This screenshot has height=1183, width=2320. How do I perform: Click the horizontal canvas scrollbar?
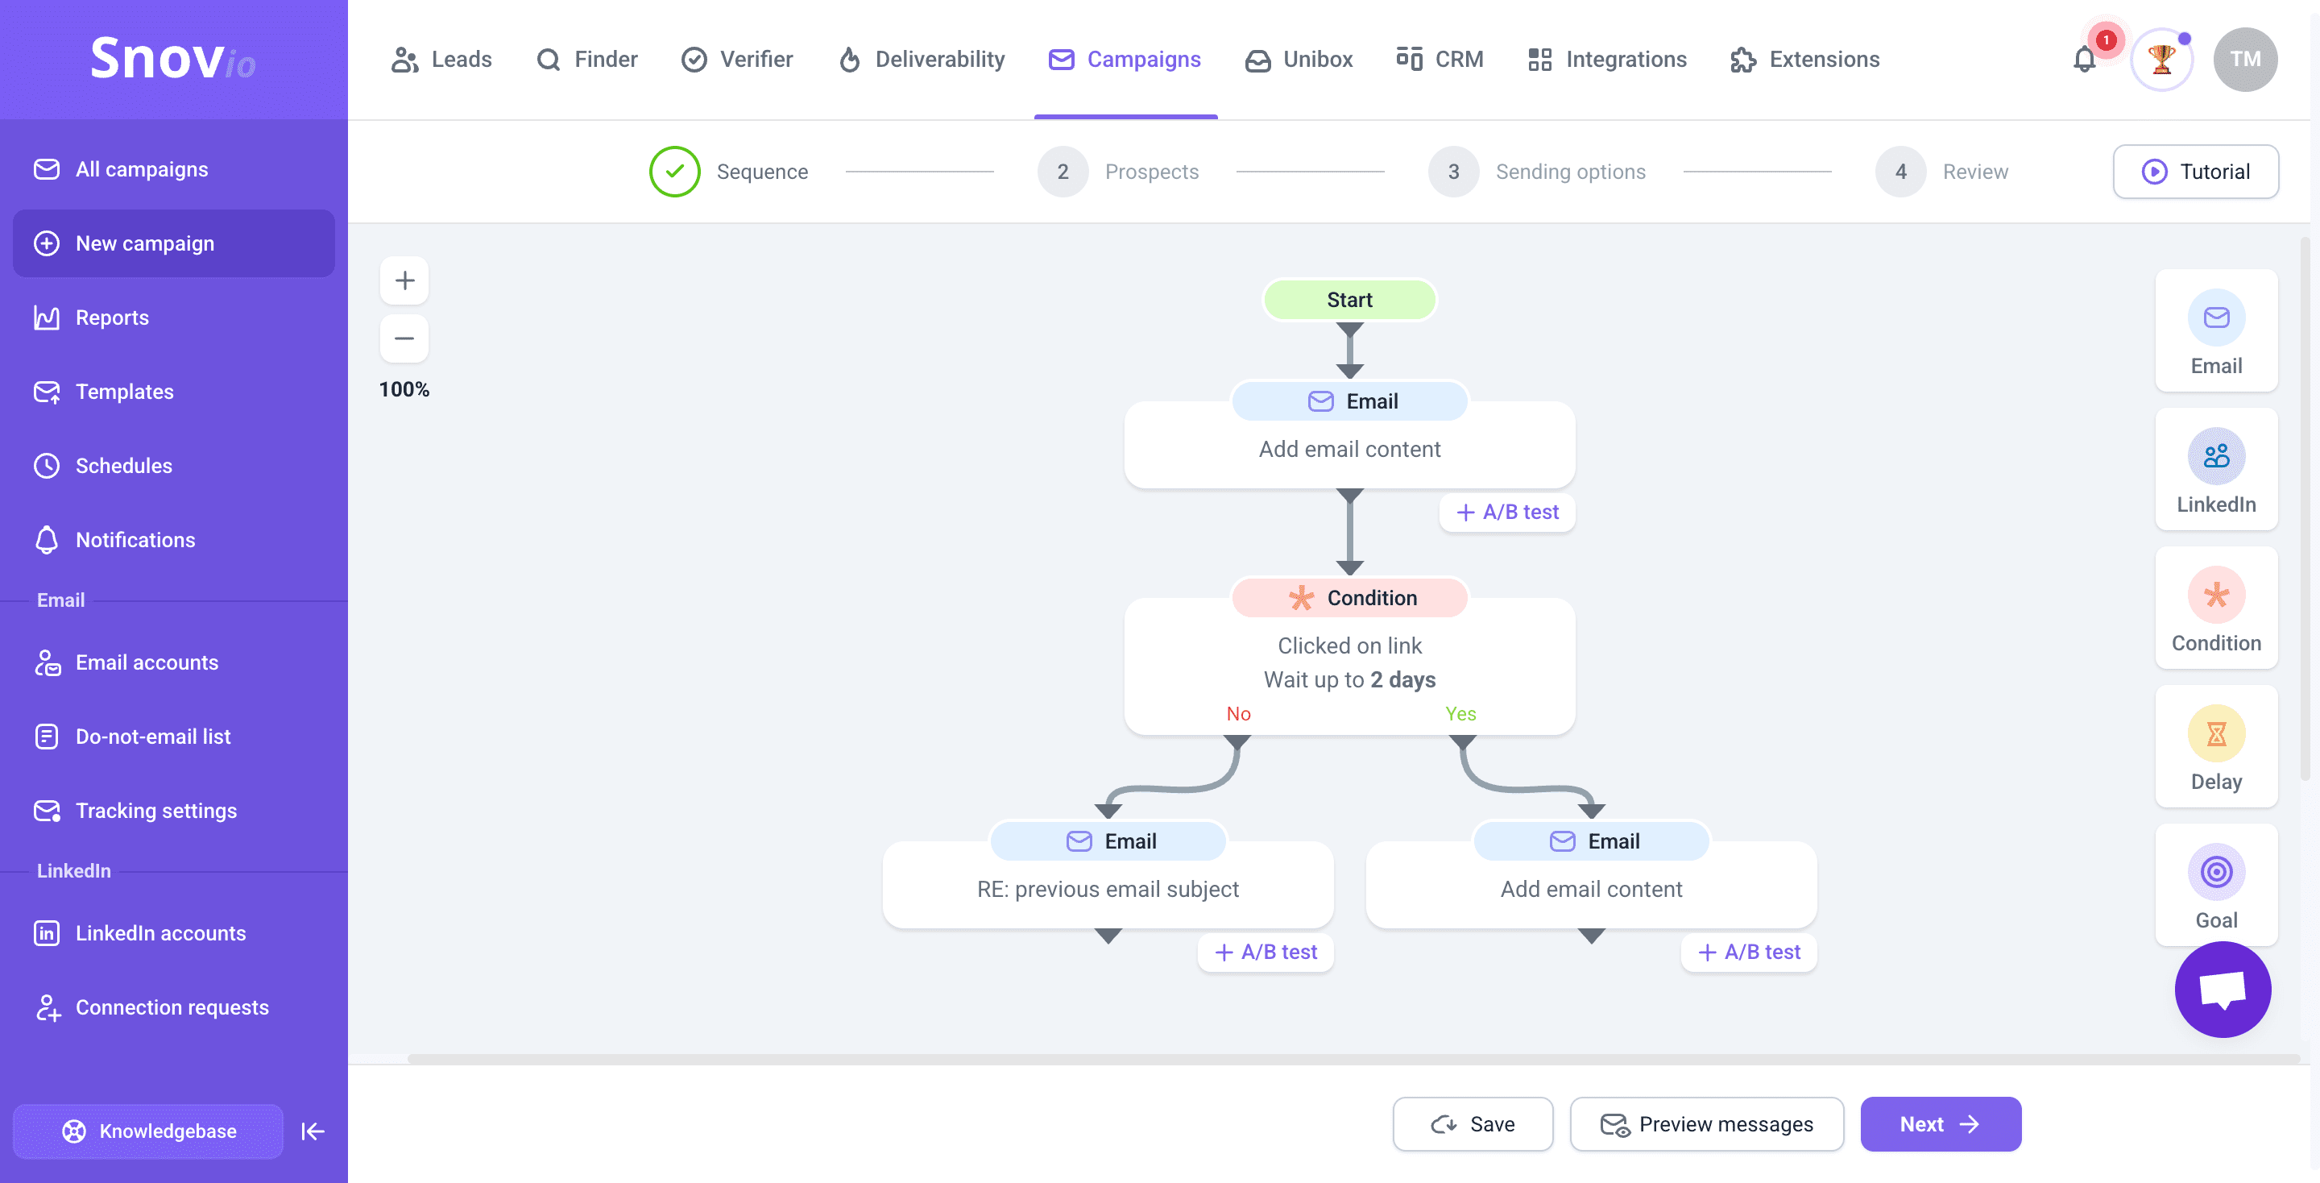[1351, 1059]
